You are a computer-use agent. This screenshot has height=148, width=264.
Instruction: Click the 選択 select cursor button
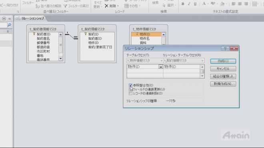[168, 5]
